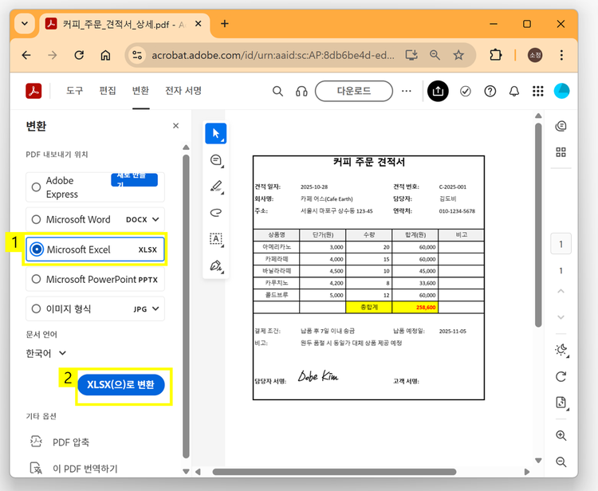The height and width of the screenshot is (491, 598).
Task: Open the 전자 서명 menu
Action: [183, 91]
